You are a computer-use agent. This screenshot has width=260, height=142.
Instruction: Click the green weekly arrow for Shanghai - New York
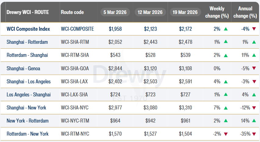[x=226, y=108]
